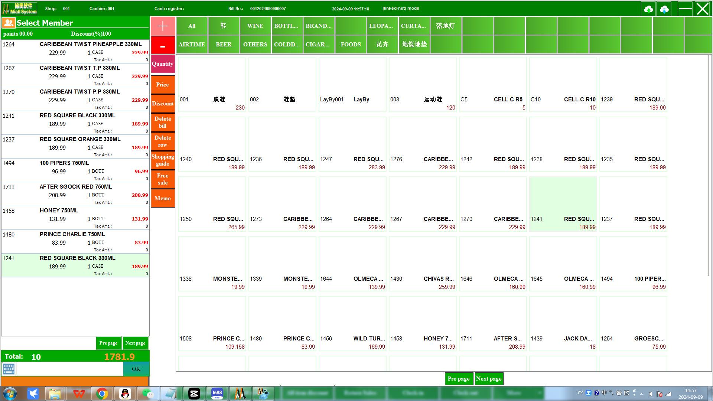Click the barcode input field
The height and width of the screenshot is (401, 713).
click(x=70, y=369)
